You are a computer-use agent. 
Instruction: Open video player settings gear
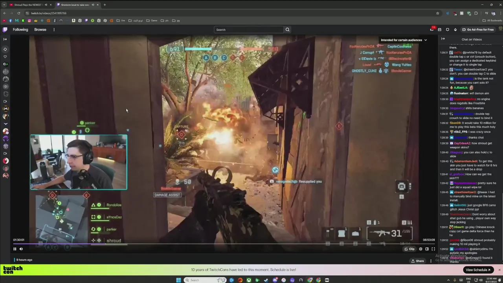coord(420,249)
